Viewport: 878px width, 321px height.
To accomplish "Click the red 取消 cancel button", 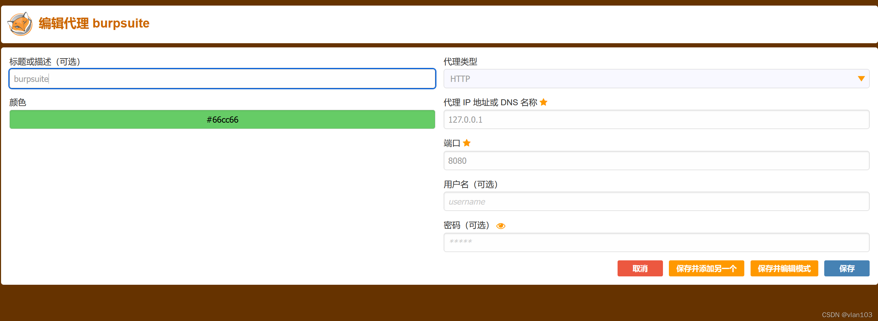I will point(640,268).
